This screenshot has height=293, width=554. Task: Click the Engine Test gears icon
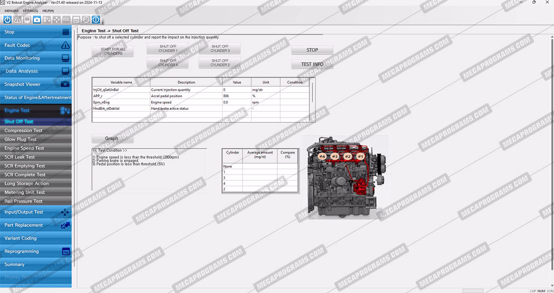pos(65,110)
